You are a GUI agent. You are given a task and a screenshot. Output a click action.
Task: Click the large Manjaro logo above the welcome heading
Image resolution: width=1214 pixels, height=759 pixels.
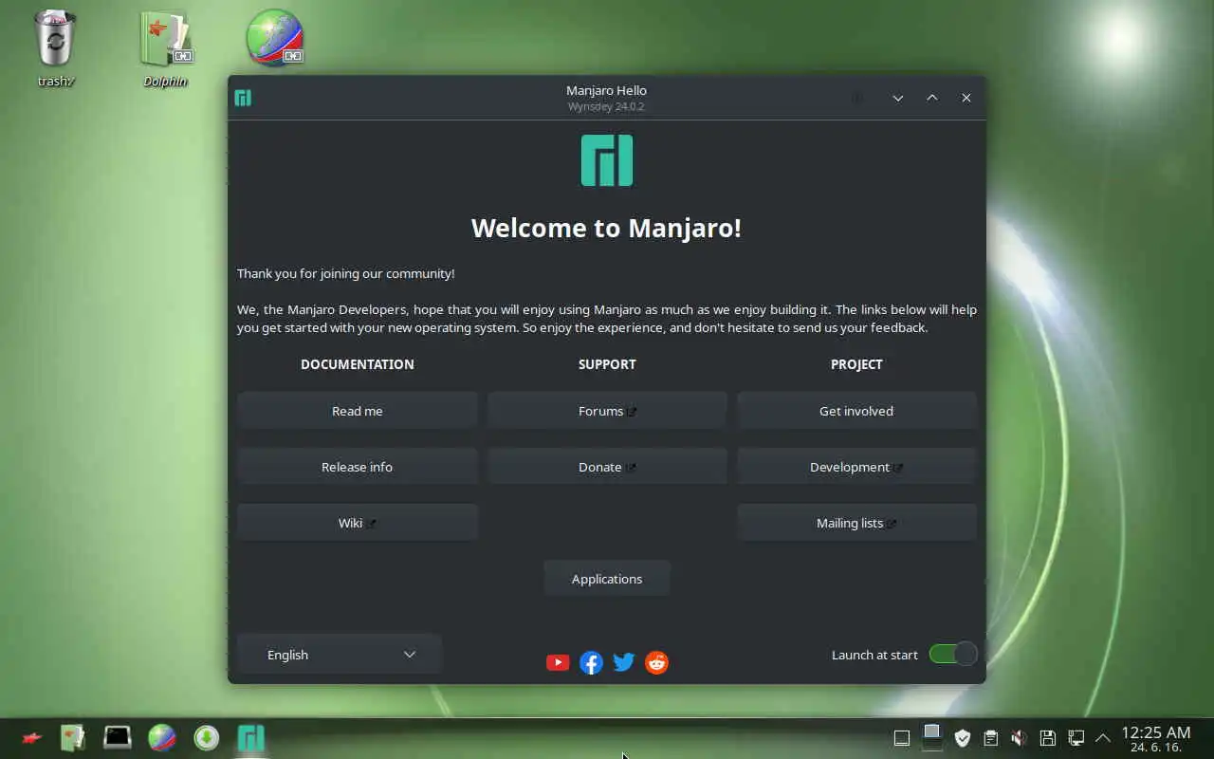607,160
